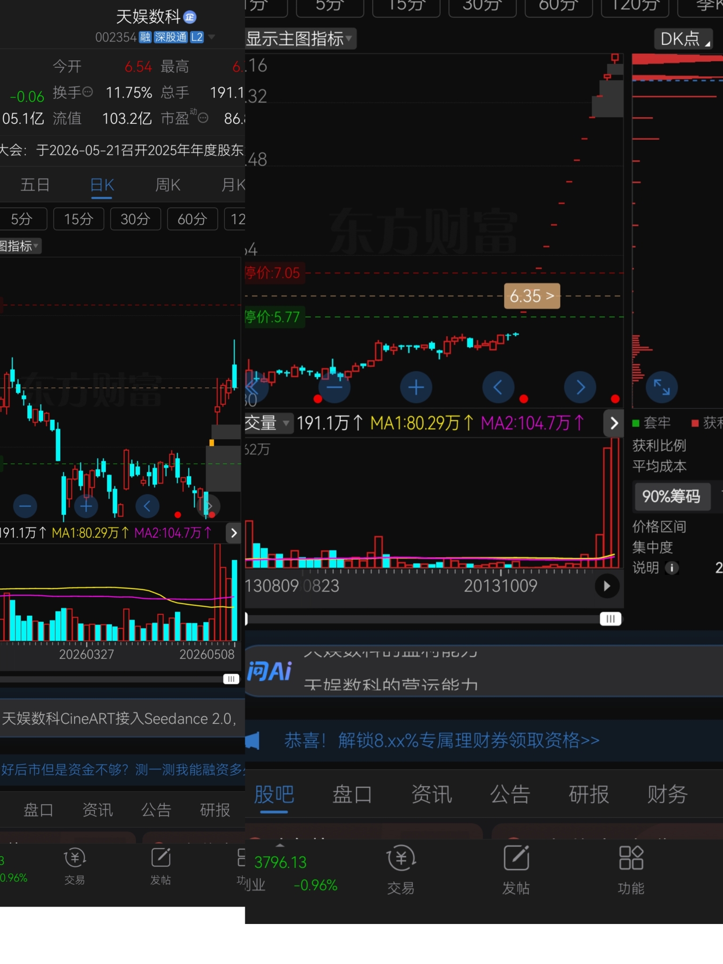Select the 日K chart tab
Viewport: 723px width, 964px height.
[102, 185]
